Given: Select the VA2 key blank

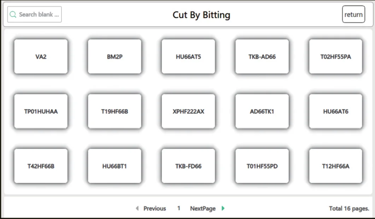Looking at the screenshot, I should click(x=41, y=57).
